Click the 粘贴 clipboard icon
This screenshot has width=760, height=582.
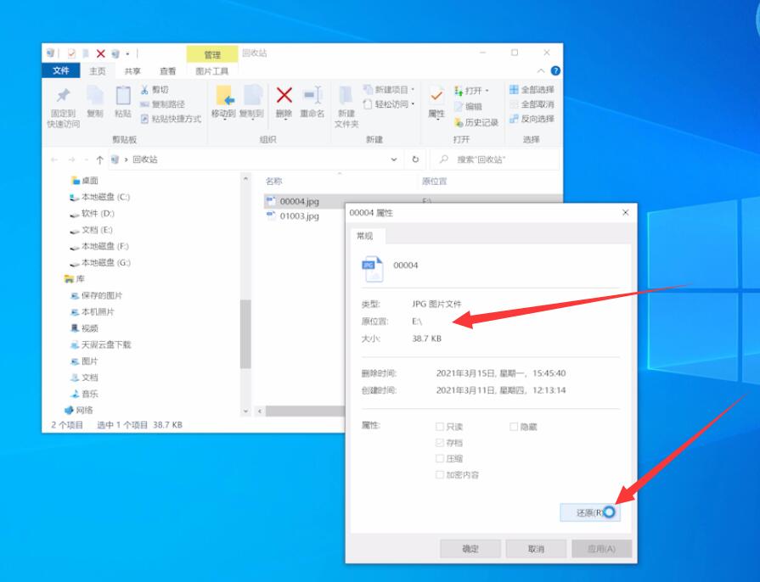click(x=122, y=95)
